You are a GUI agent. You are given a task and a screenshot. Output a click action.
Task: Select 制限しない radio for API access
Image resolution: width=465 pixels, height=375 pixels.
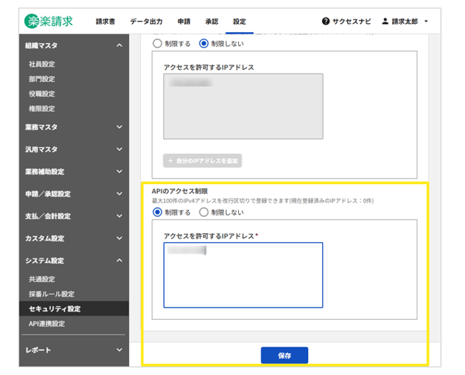tap(204, 212)
